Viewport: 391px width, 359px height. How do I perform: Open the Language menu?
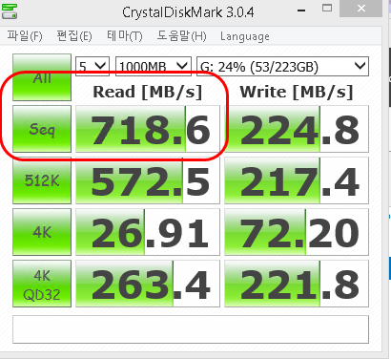[x=245, y=36]
